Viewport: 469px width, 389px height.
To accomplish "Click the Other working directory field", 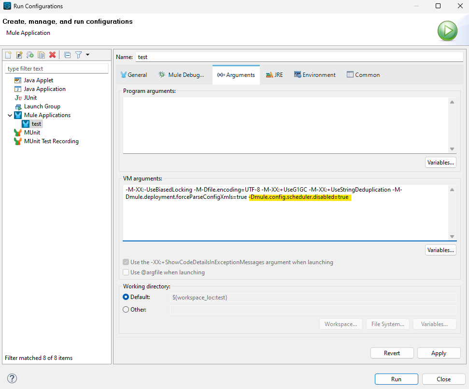I will click(x=313, y=310).
